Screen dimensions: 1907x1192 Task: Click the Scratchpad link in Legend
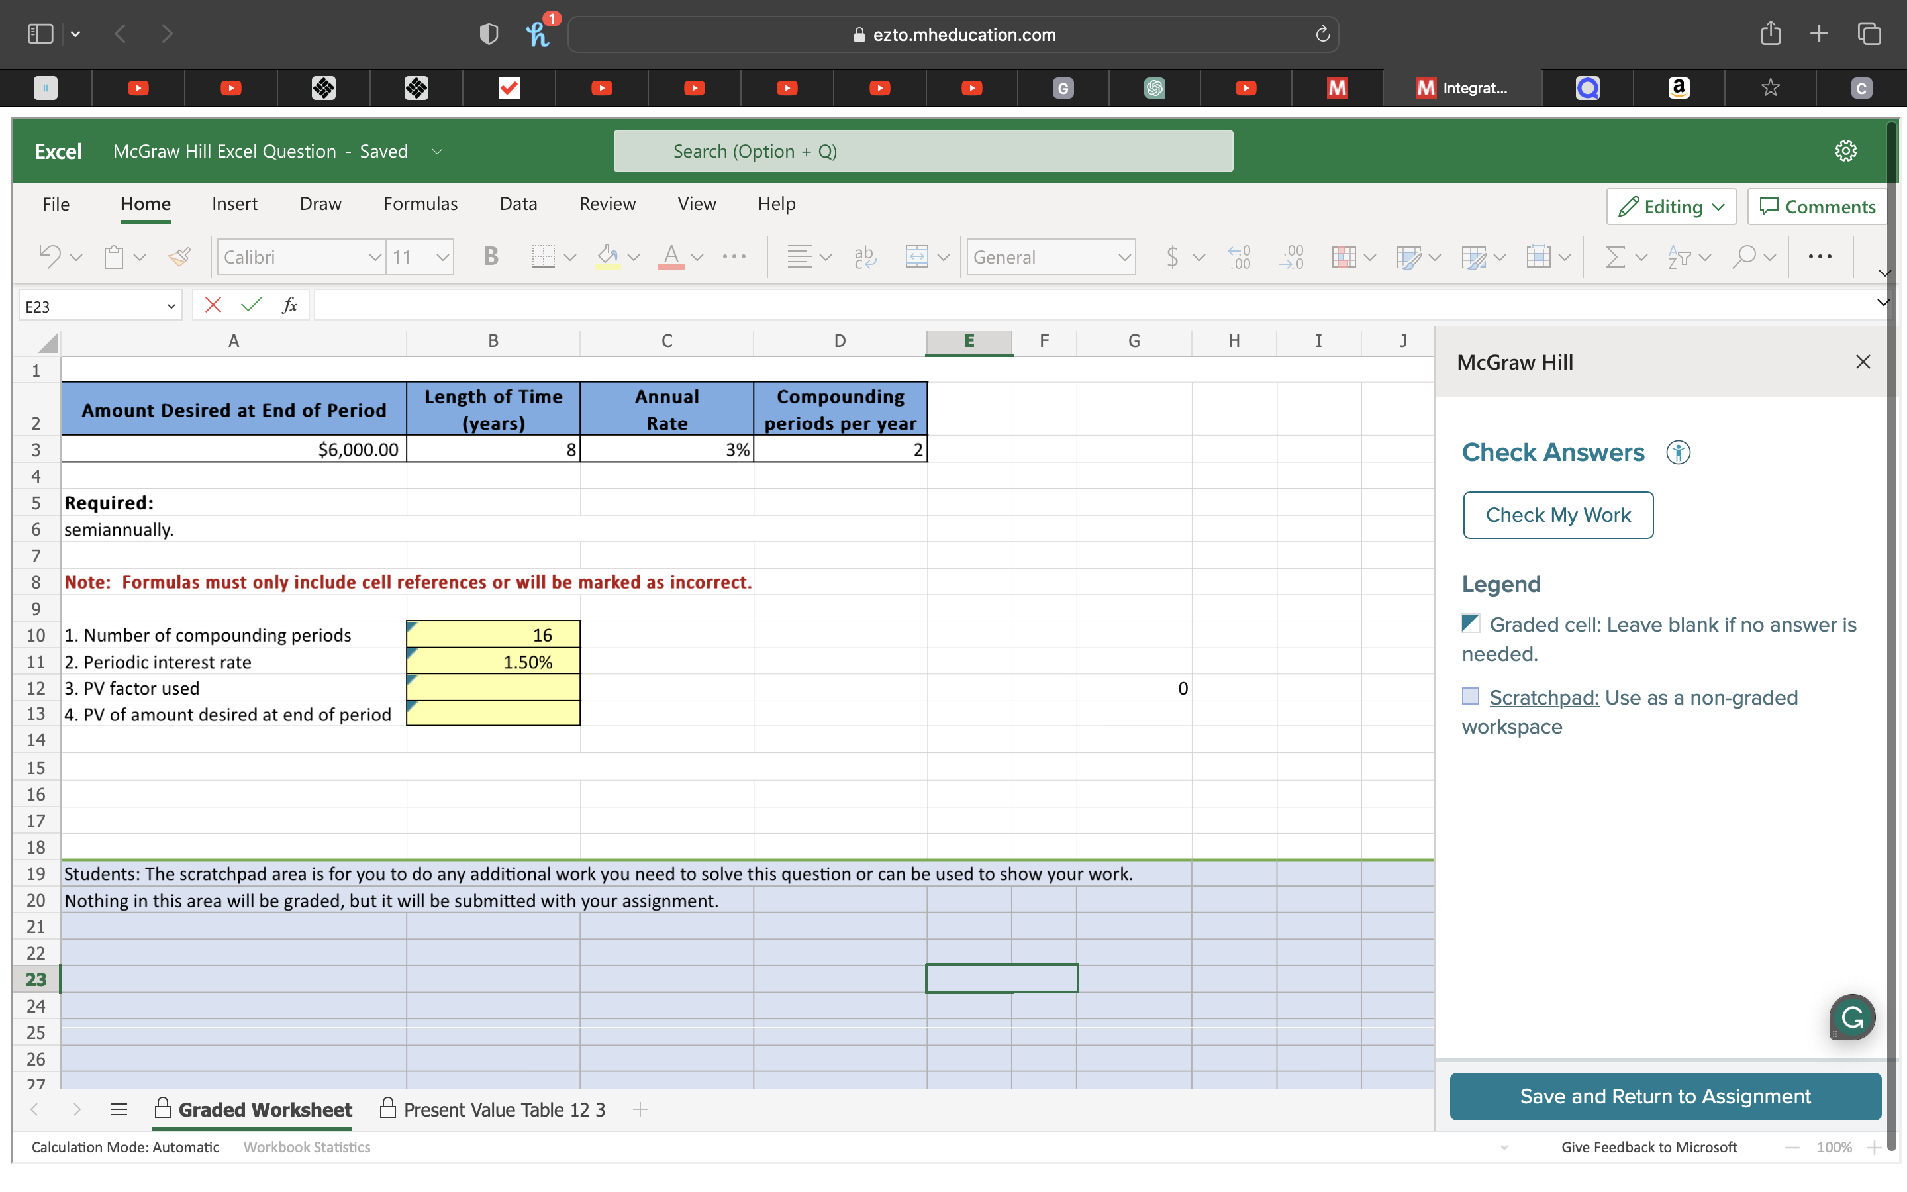[1543, 697]
